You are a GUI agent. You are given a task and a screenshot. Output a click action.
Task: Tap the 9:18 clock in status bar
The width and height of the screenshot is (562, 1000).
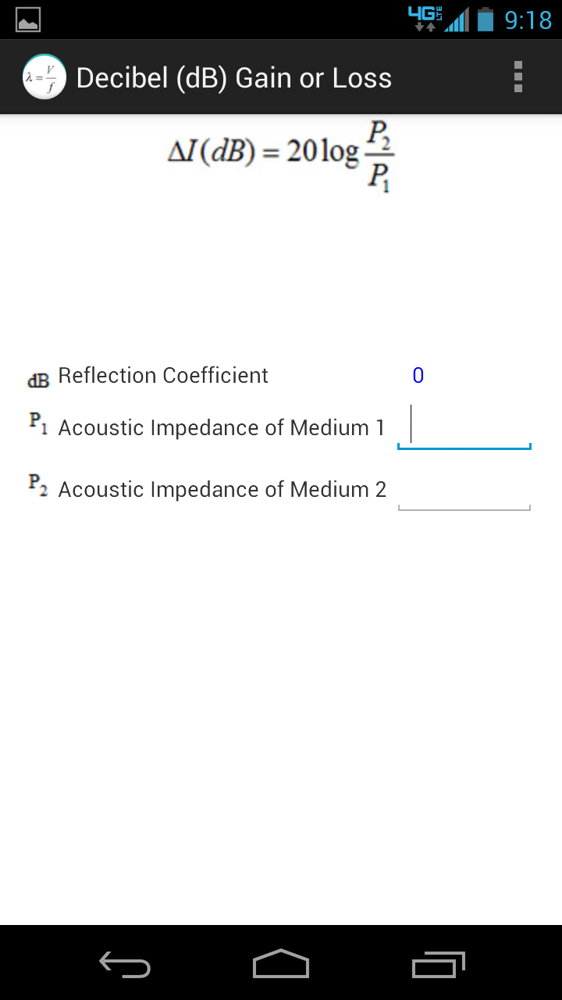coord(528,20)
